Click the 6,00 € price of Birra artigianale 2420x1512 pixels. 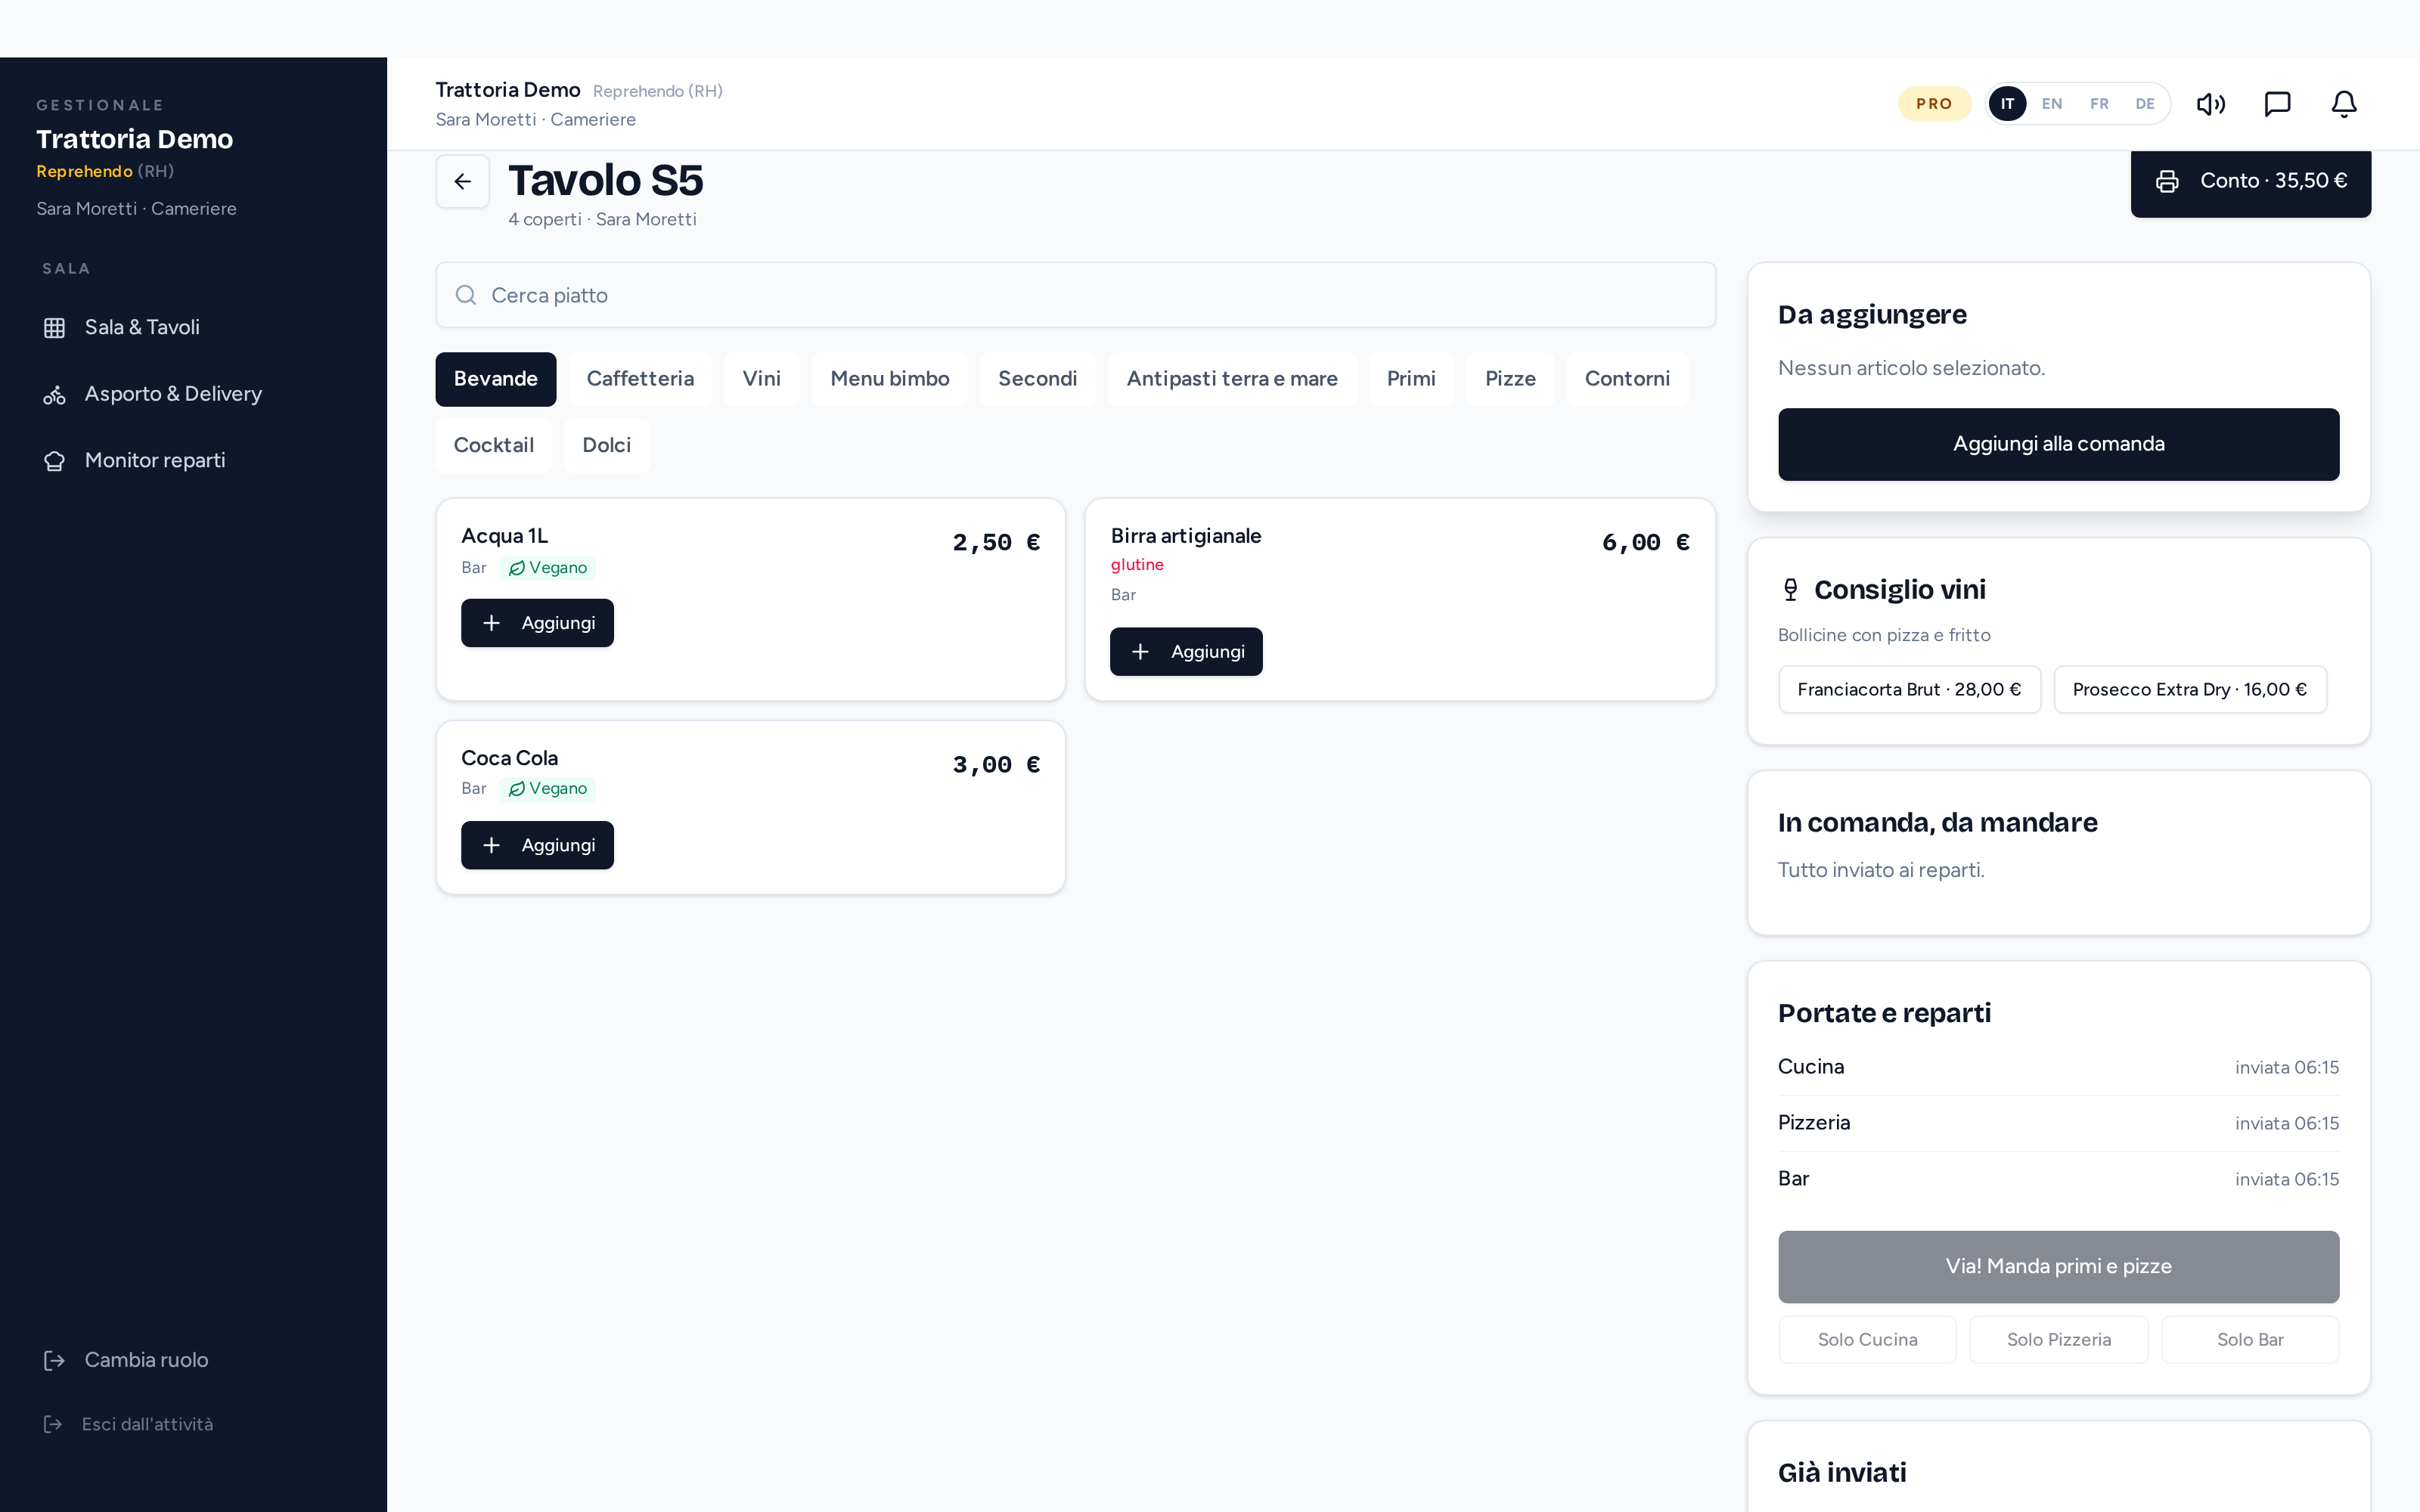pyautogui.click(x=1645, y=543)
